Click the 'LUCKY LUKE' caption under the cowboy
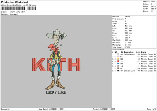 click(56, 92)
